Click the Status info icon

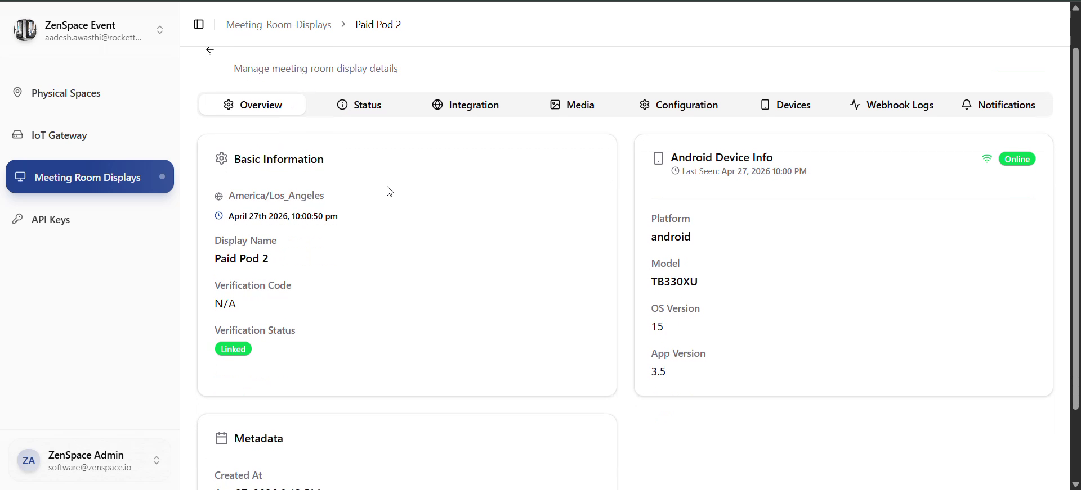pos(342,105)
